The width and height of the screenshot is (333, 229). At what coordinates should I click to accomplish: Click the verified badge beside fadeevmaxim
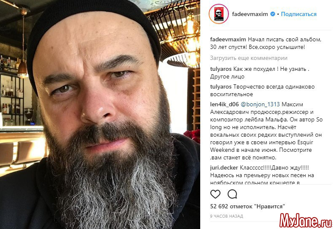273,14
